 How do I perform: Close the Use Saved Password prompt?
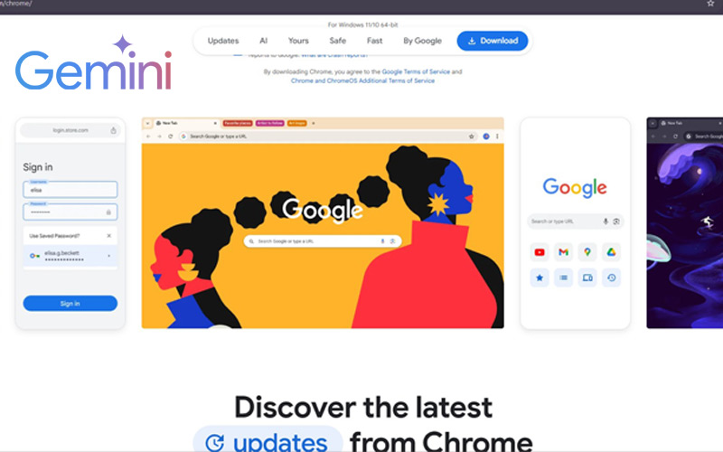tap(108, 236)
